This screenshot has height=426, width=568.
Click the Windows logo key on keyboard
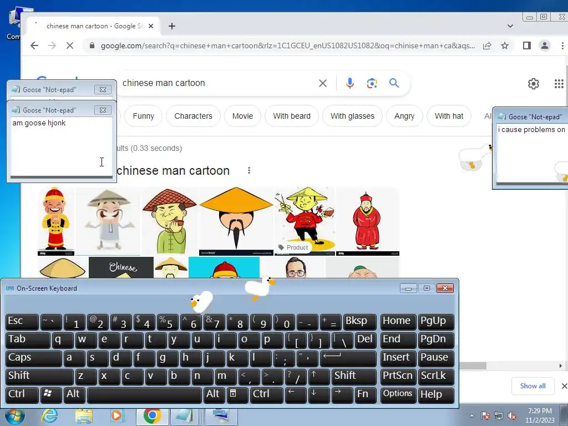[x=51, y=395]
